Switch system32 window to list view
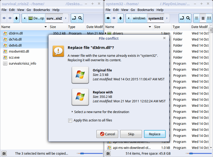213x157 pixels. pos(203,18)
